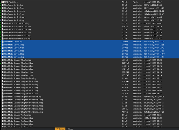Click file name Plex Media Scanner Chapter Thumbnails.1.log
The width and height of the screenshot is (179, 130).
pyautogui.click(x=23, y=112)
